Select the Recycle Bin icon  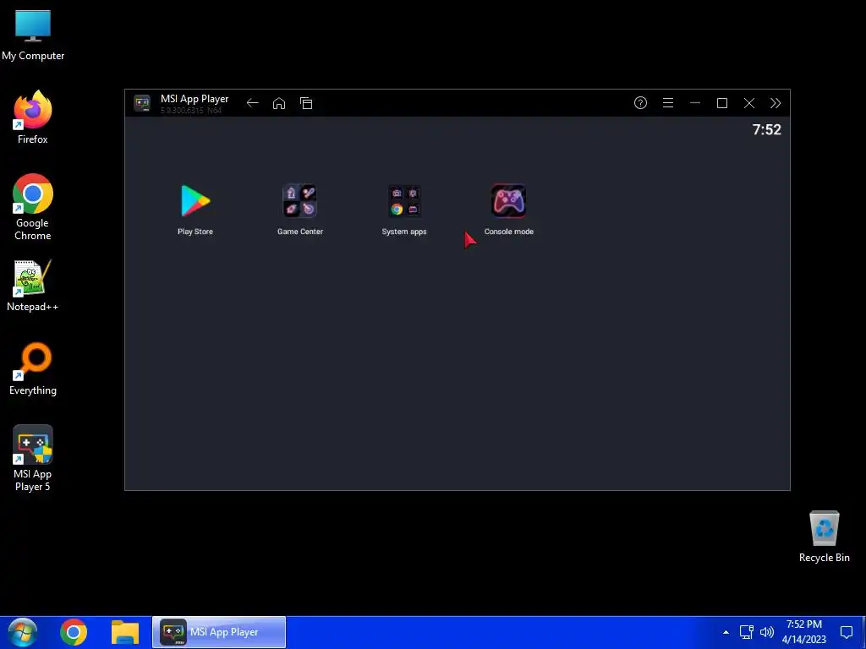coord(824,537)
